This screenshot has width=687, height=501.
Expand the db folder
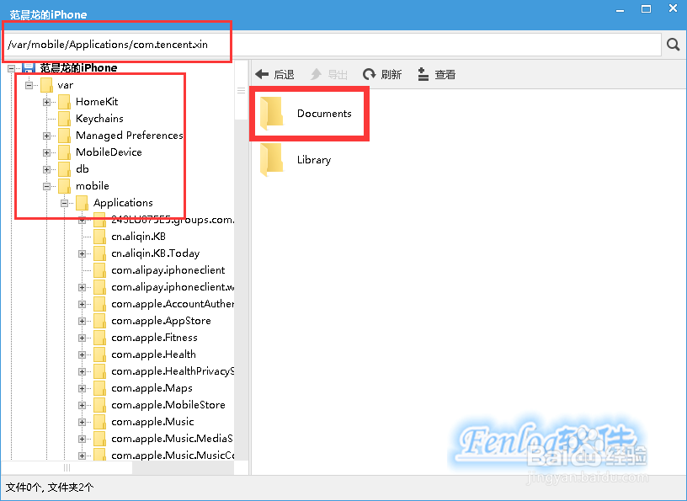tap(46, 169)
